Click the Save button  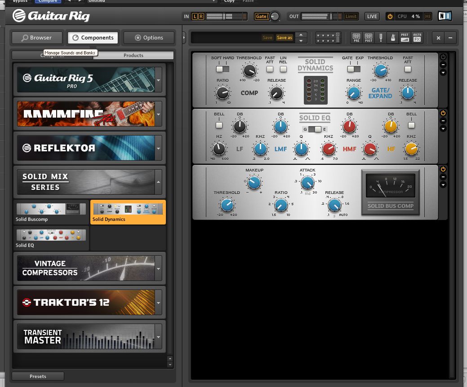267,37
